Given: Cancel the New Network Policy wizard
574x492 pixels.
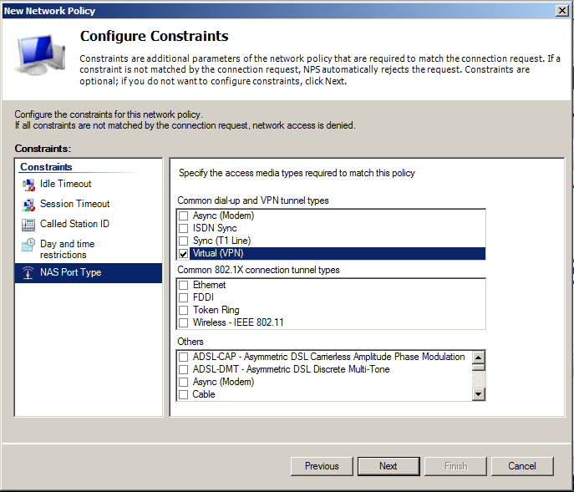Looking at the screenshot, I should 522,466.
